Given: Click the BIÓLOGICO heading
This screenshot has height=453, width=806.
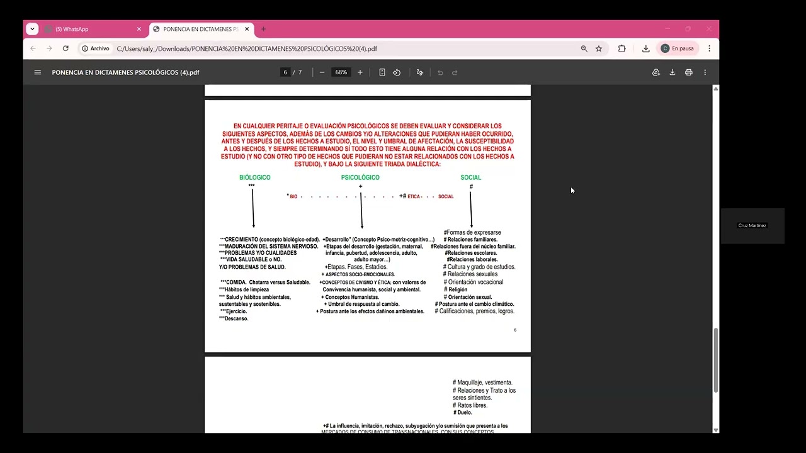Looking at the screenshot, I should (255, 177).
